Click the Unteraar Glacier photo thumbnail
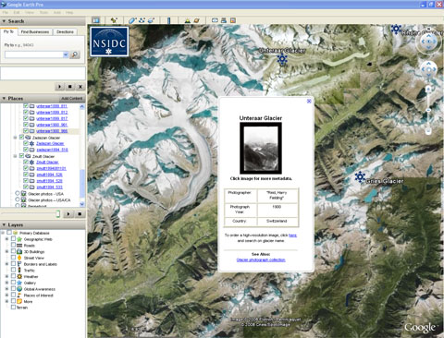 point(261,148)
